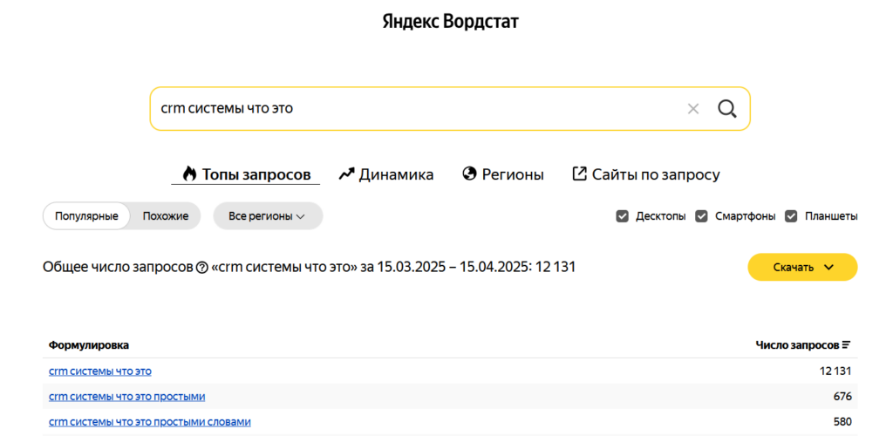Open 'crm системы что это простыми словами' link

point(150,422)
